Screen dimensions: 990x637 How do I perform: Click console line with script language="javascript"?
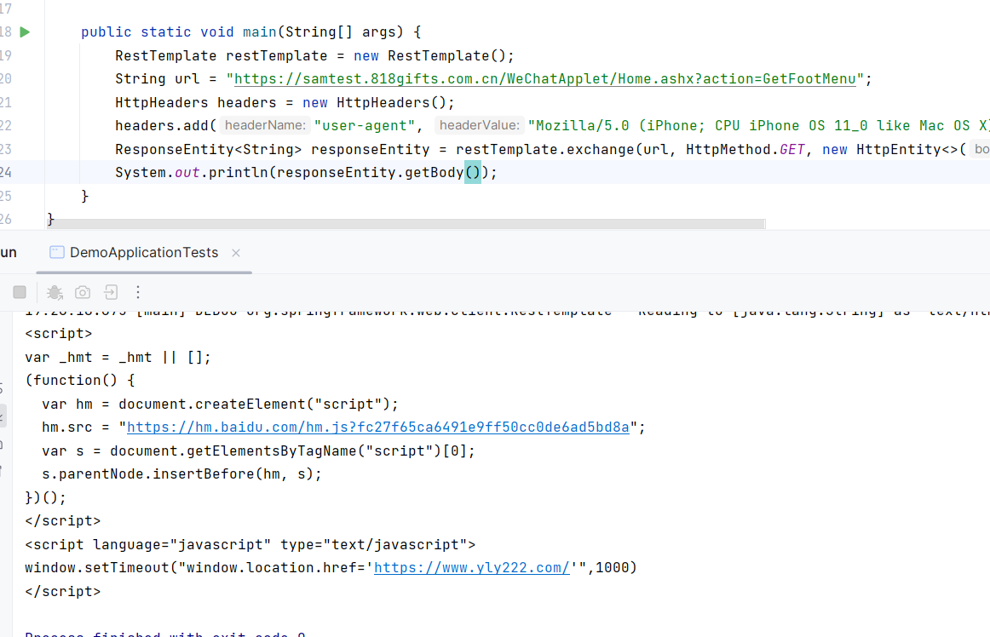(x=250, y=544)
